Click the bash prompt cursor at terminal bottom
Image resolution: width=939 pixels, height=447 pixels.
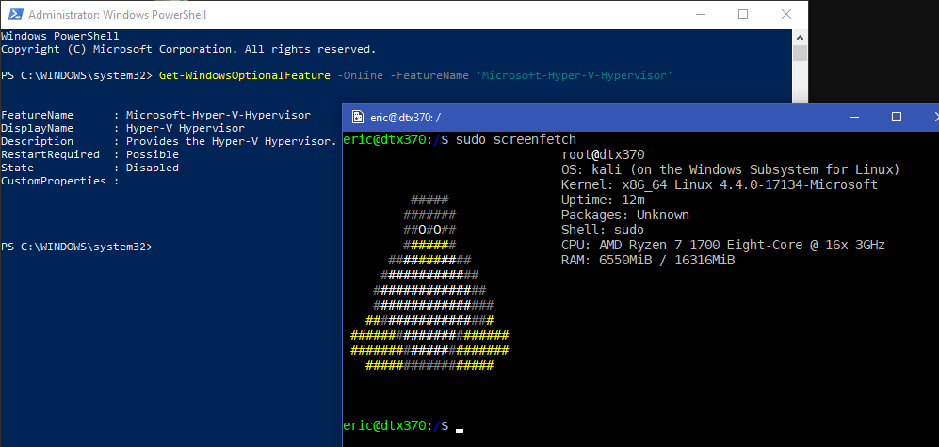460,430
